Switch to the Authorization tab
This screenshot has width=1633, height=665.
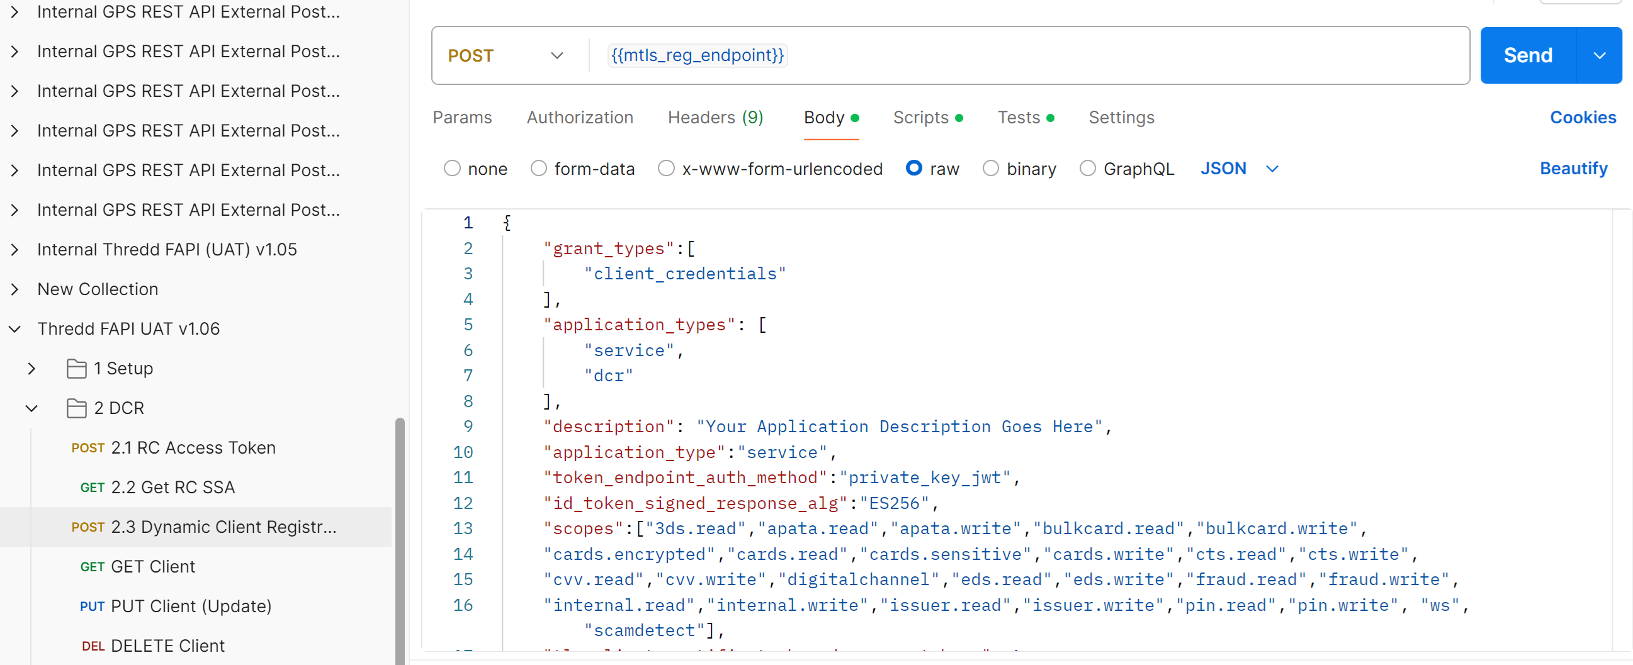pos(579,118)
